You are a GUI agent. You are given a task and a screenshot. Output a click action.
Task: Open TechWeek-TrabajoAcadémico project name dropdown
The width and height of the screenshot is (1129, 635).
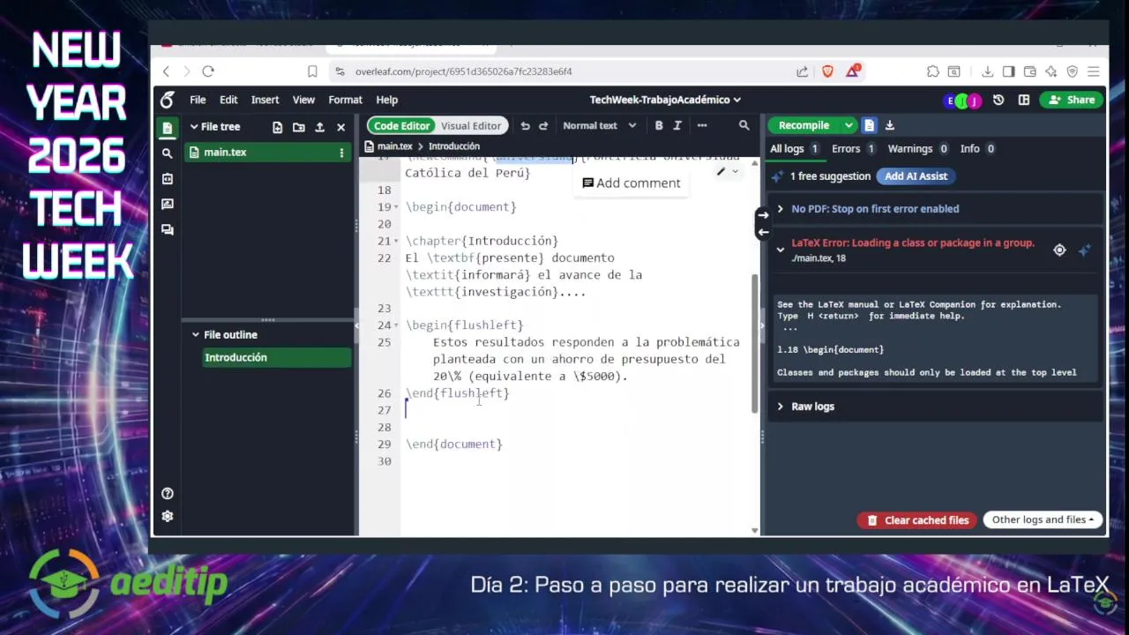[665, 100]
